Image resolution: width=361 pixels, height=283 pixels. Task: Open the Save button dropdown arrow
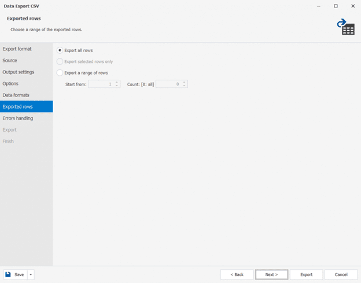(x=31, y=274)
